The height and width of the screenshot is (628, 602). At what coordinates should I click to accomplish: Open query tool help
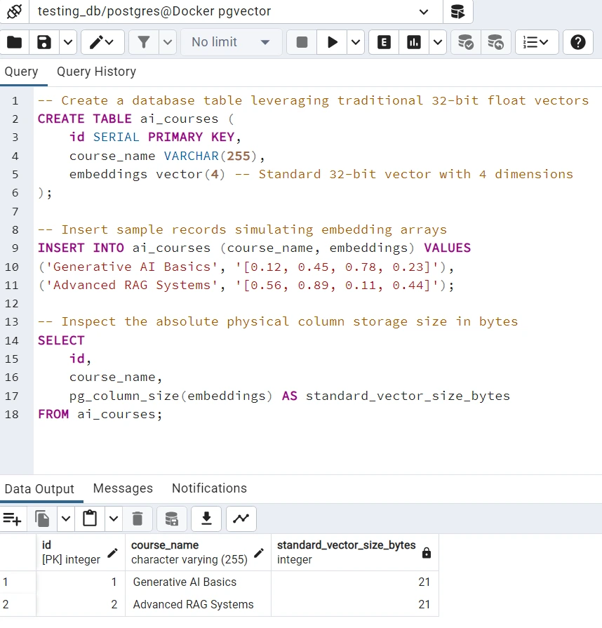click(577, 42)
